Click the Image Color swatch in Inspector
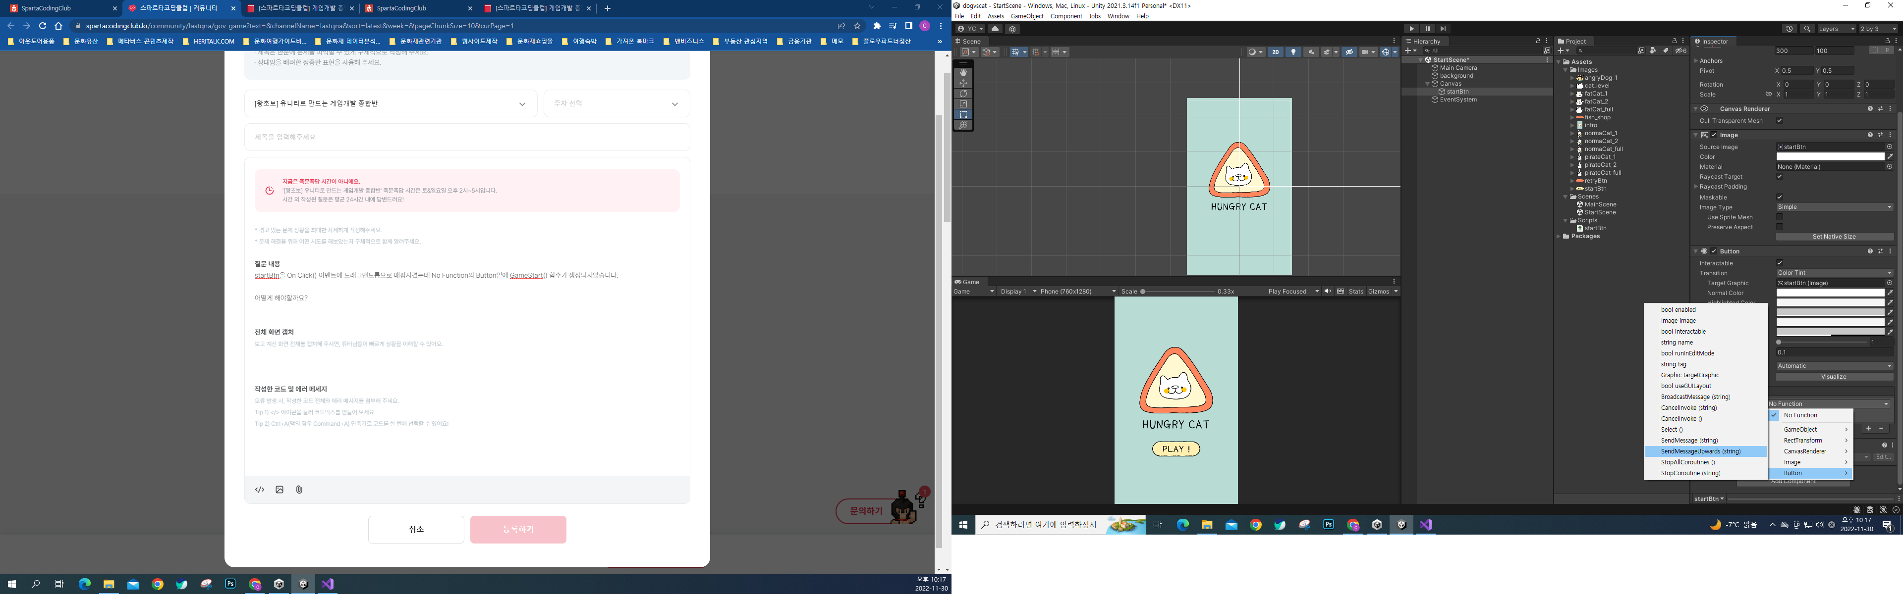Image resolution: width=1903 pixels, height=594 pixels. 1830,156
